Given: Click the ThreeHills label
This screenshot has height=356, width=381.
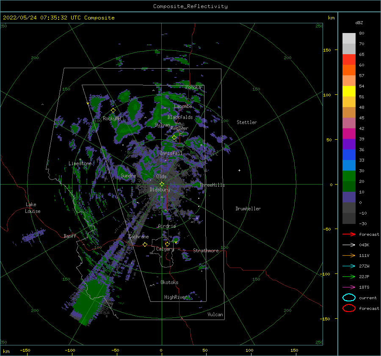Looking at the screenshot, I should point(213,185).
